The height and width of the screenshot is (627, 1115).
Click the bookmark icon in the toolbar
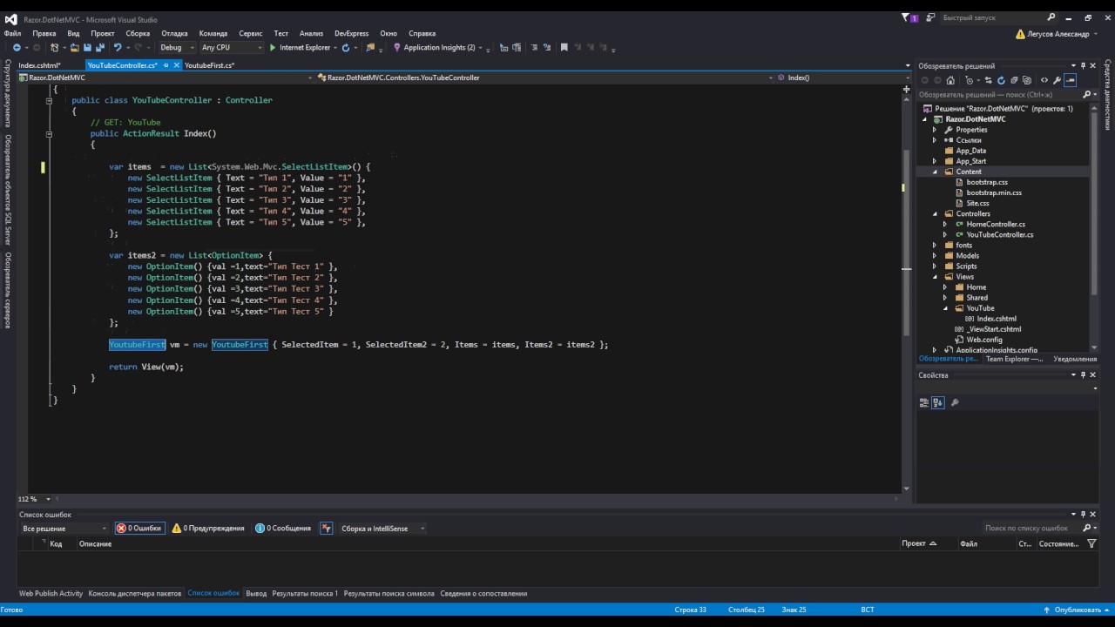564,47
